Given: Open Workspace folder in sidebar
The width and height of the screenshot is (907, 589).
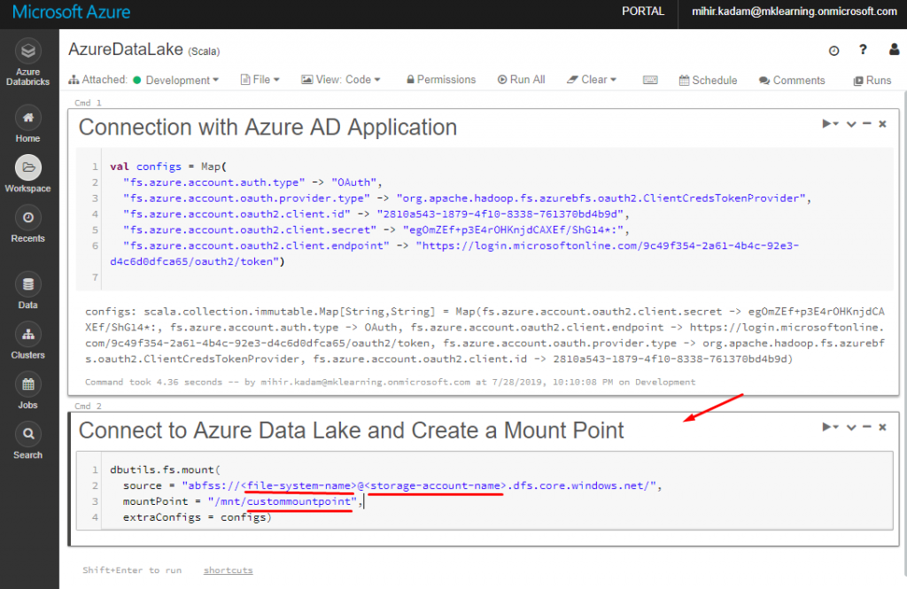Looking at the screenshot, I should tap(27, 174).
